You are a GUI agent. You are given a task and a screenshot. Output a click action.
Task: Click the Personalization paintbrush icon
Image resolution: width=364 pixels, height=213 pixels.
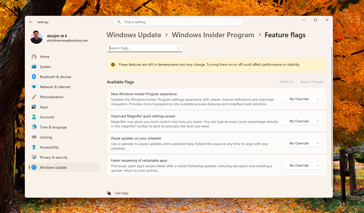[34, 97]
